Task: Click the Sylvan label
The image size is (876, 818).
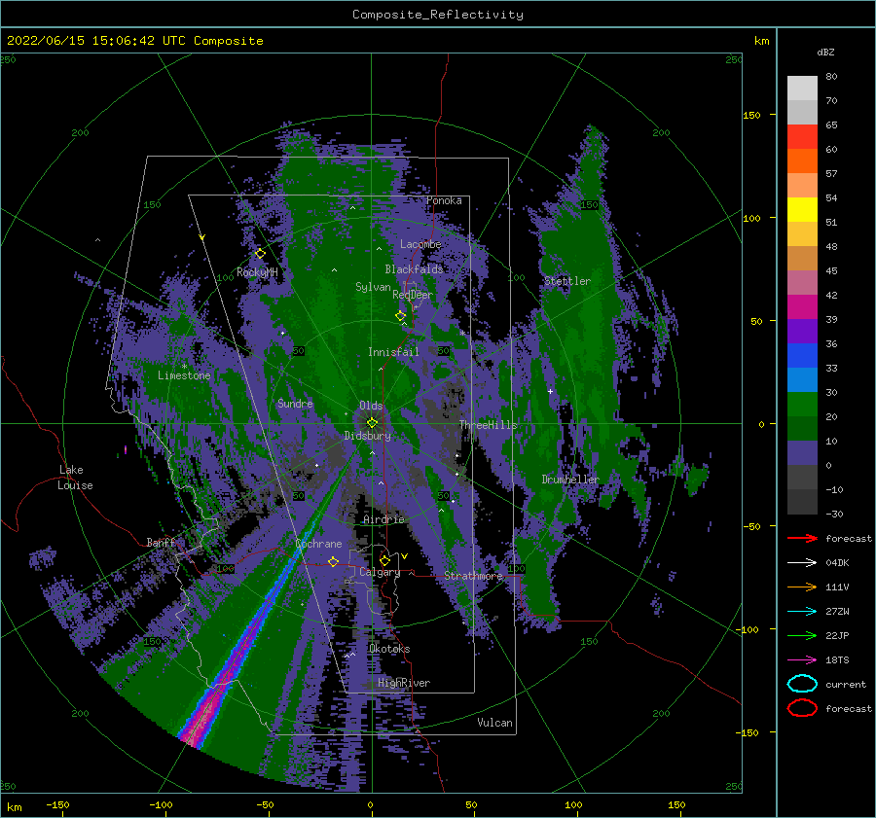Action: click(373, 287)
